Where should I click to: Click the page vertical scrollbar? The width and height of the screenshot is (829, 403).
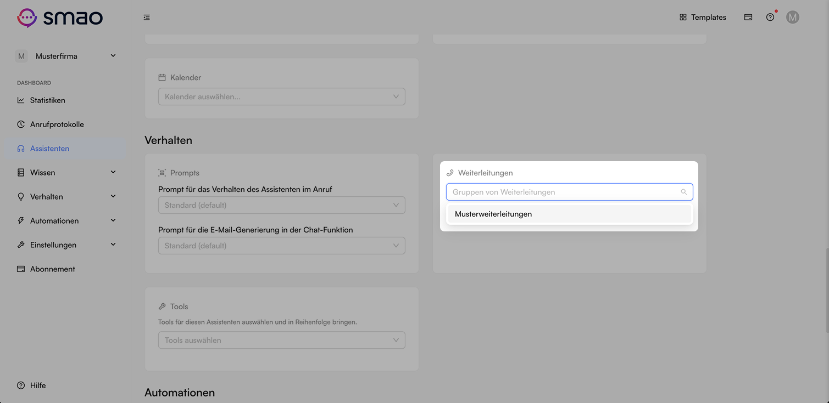pyautogui.click(x=826, y=290)
